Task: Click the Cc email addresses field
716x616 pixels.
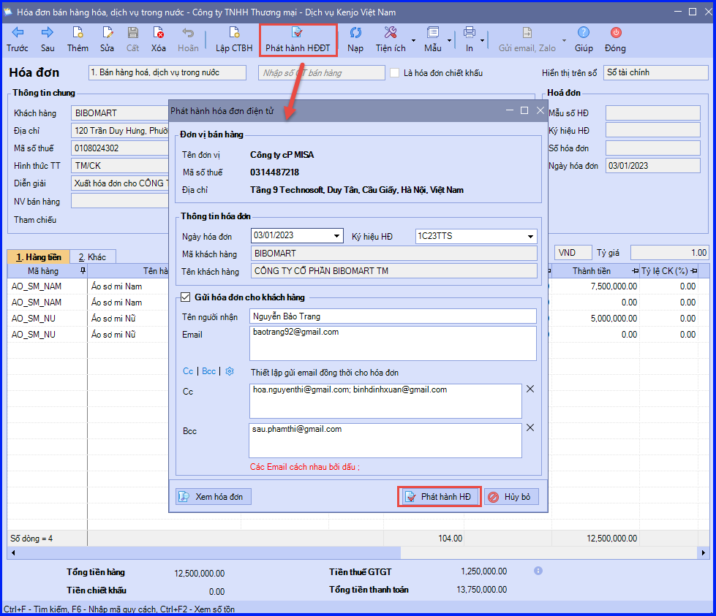Action: (x=385, y=400)
